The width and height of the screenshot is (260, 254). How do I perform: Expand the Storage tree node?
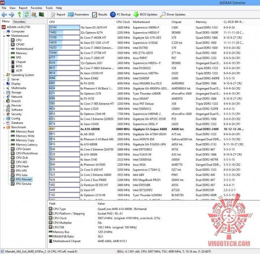[4, 92]
